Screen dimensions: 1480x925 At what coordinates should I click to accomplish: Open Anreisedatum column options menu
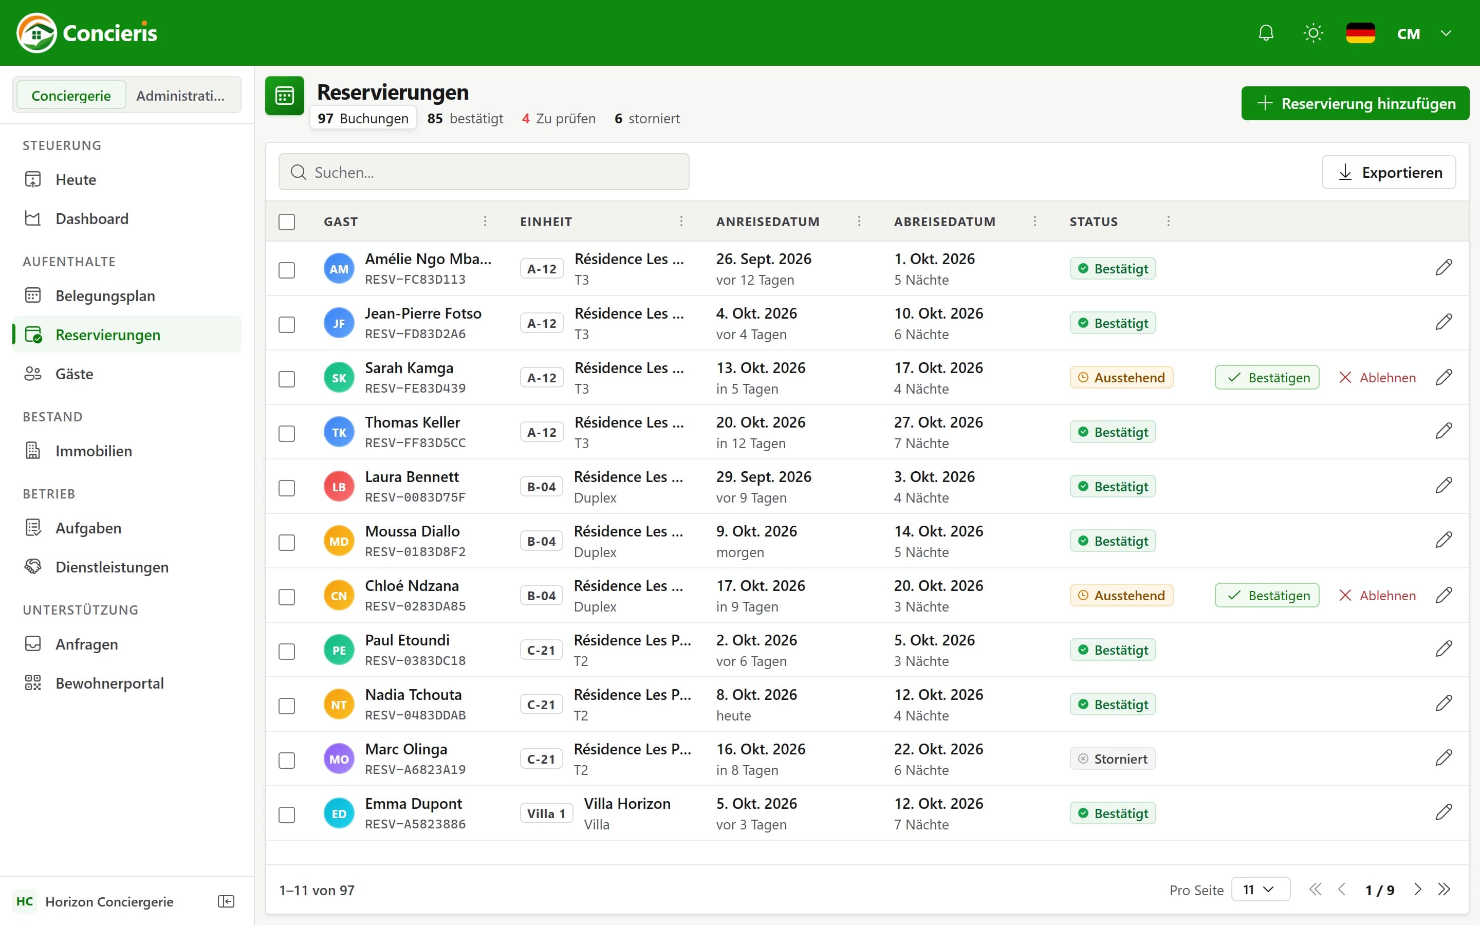[x=859, y=221]
